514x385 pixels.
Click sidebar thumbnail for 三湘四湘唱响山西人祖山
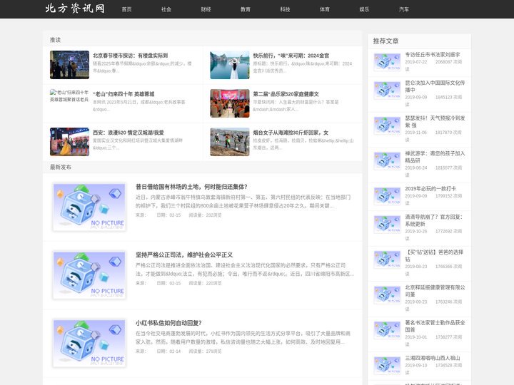tap(387, 365)
